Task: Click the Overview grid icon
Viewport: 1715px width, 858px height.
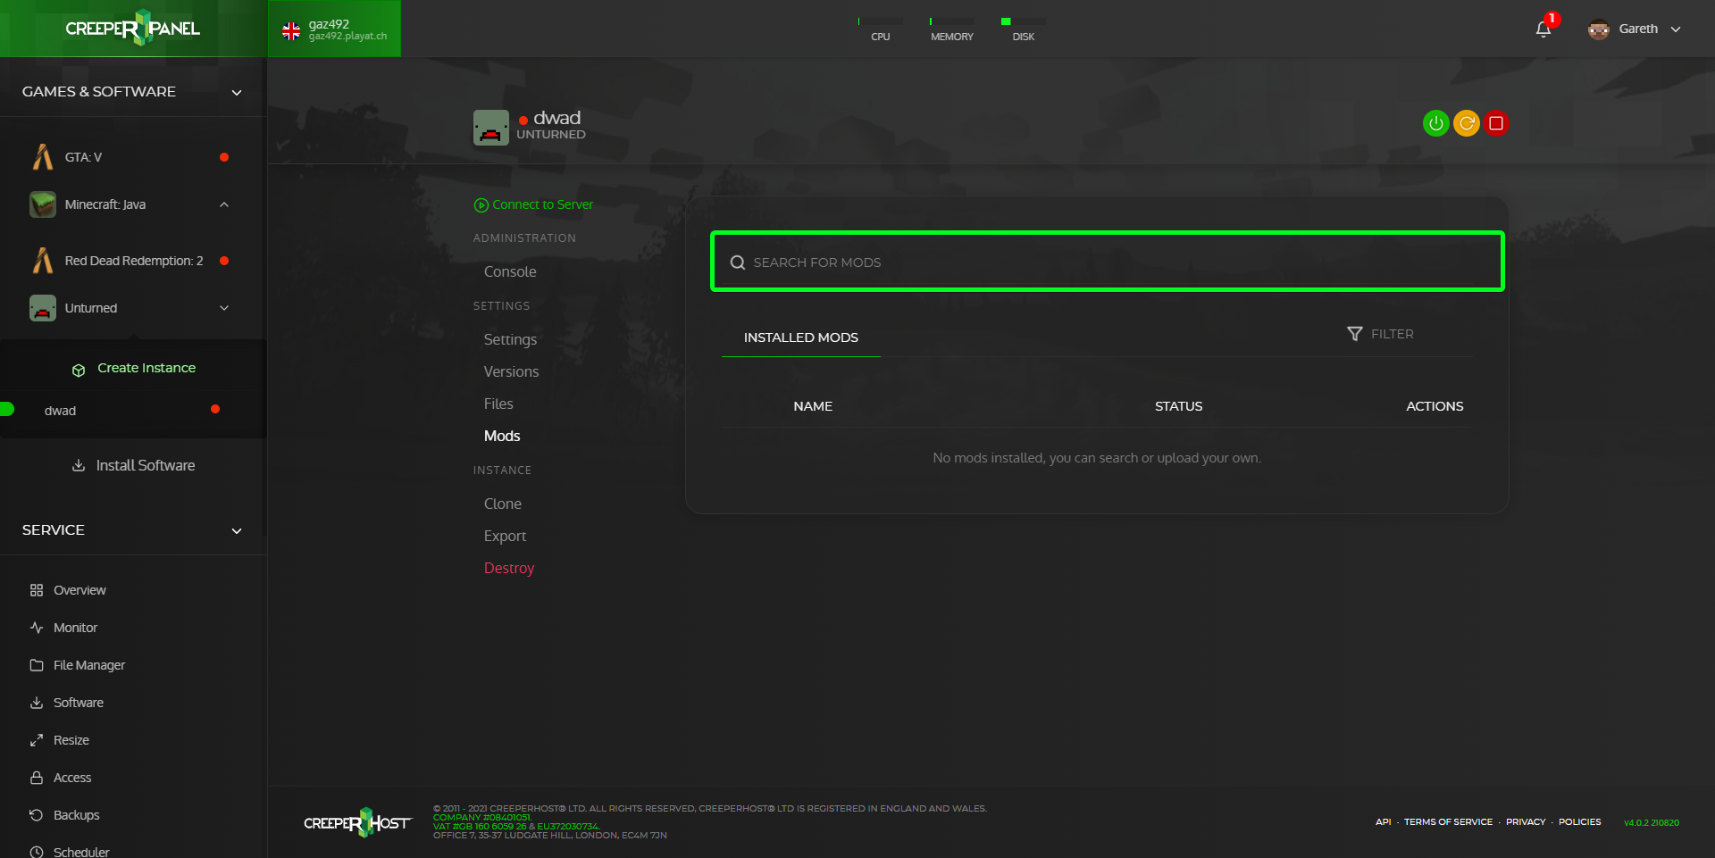Action: [37, 590]
